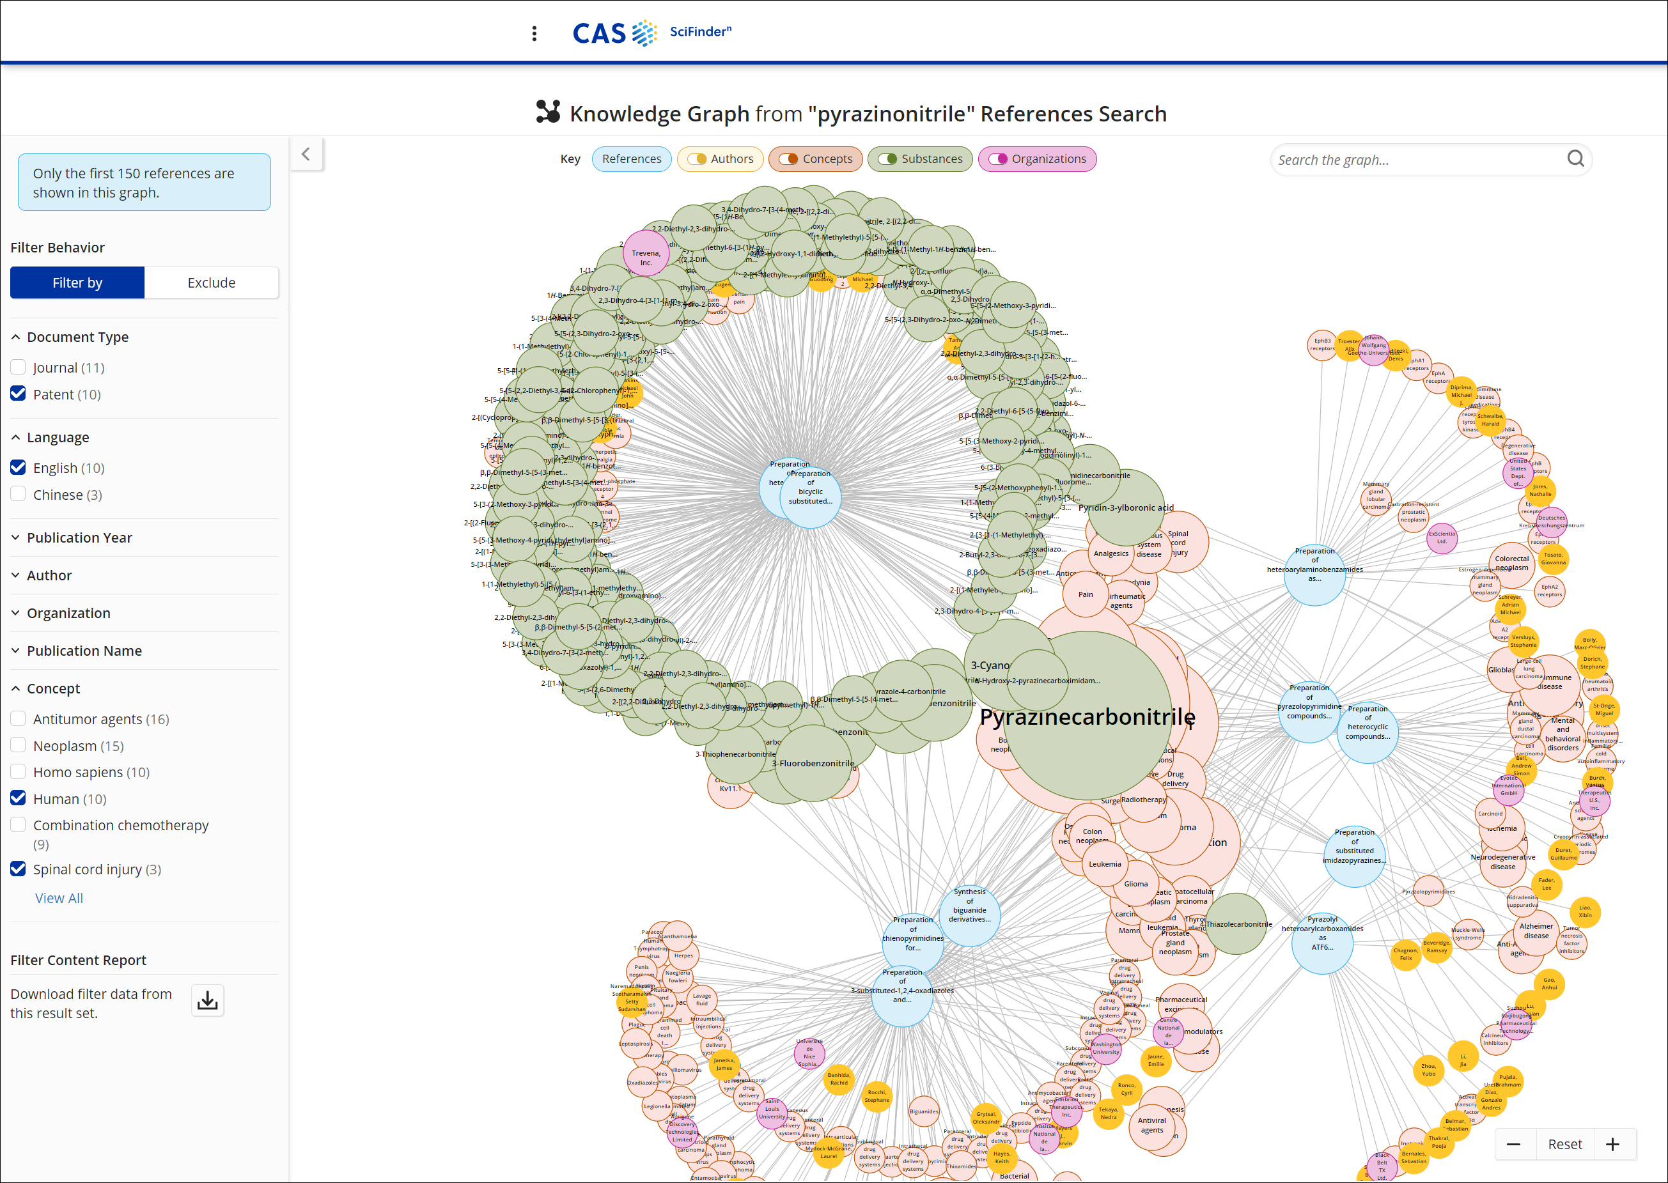Image resolution: width=1668 pixels, height=1183 pixels.
Task: Select the Filter by tab
Action: (77, 282)
